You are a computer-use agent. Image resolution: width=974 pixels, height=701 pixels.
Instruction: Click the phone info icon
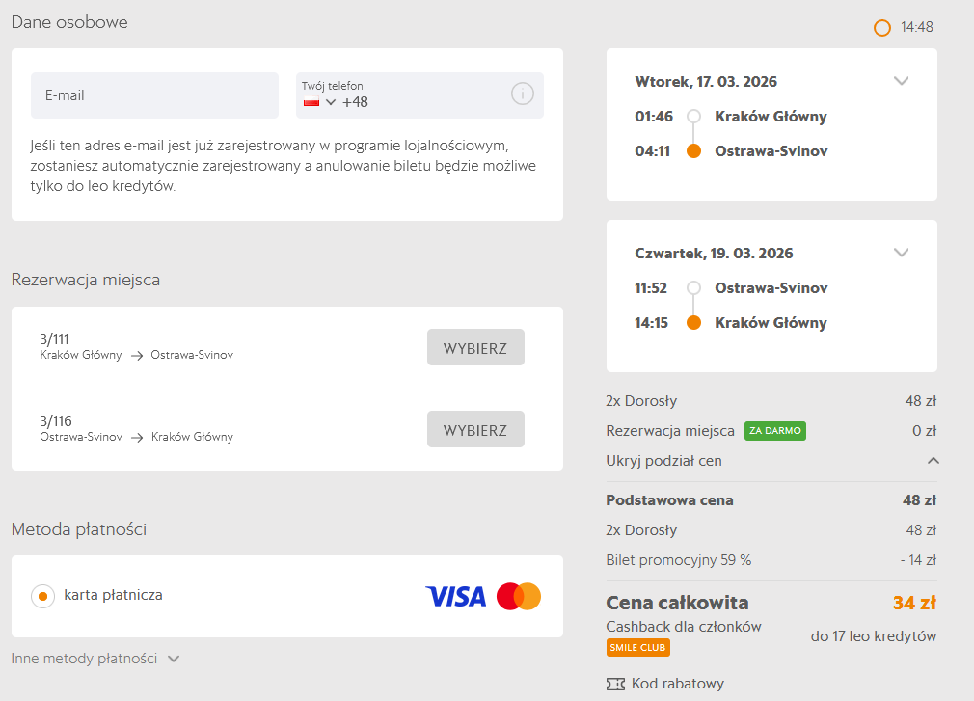[x=522, y=94]
